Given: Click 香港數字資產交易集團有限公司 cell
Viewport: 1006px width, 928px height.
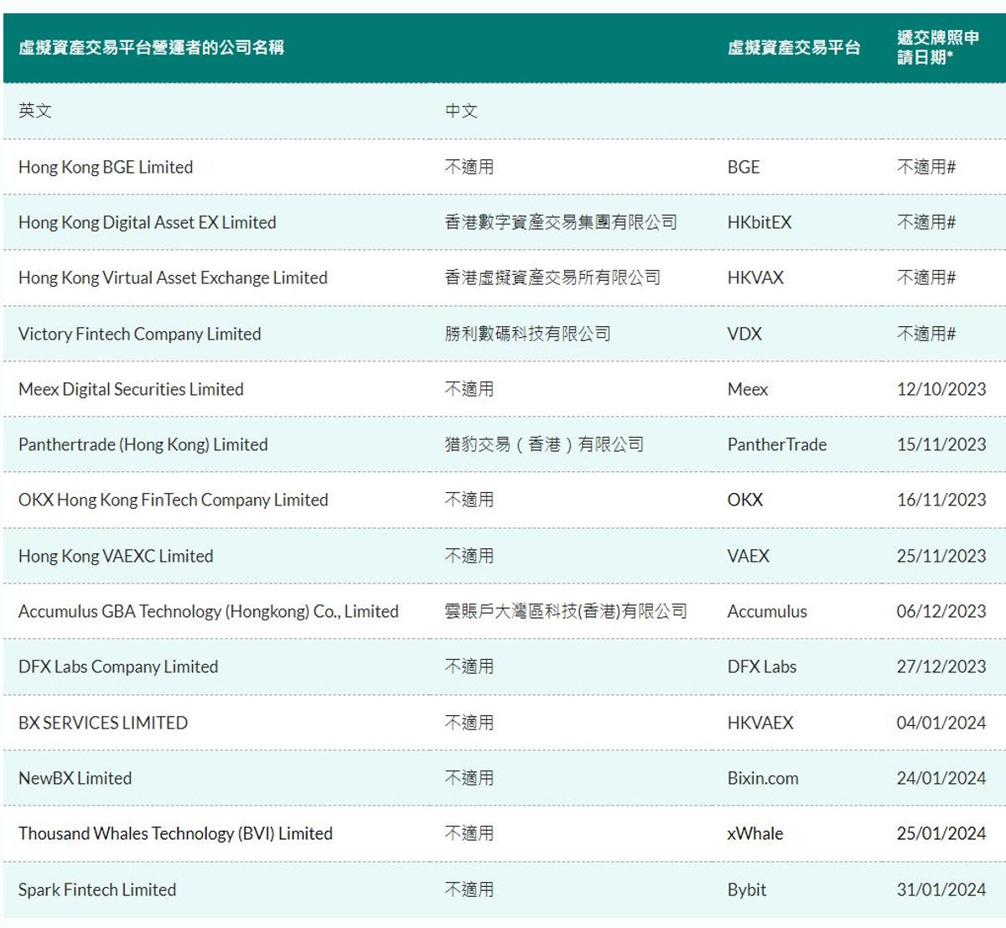Looking at the screenshot, I should pos(561,222).
